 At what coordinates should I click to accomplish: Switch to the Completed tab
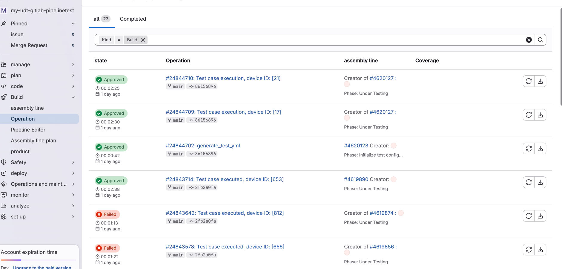(x=133, y=19)
